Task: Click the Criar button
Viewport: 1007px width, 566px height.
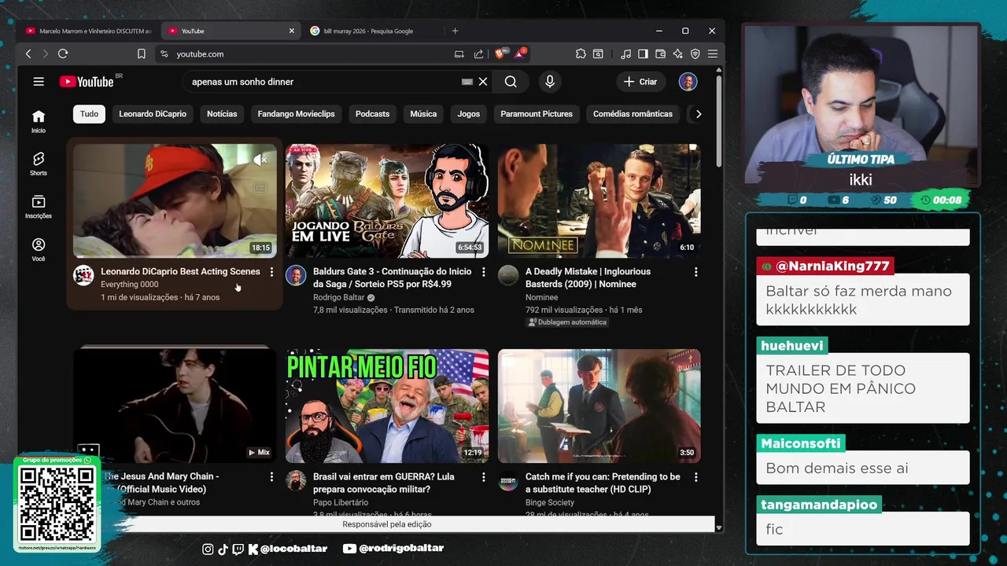Action: click(x=640, y=82)
